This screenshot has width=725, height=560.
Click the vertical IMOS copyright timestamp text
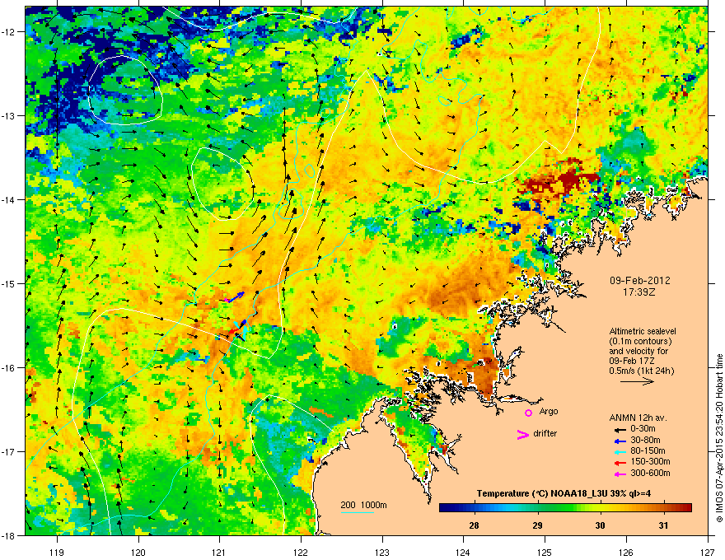[x=719, y=438]
